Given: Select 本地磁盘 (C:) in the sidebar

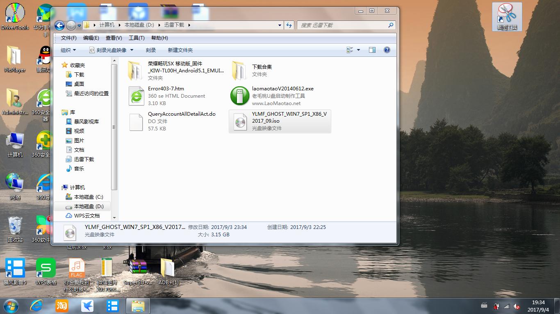Looking at the screenshot, I should 87,197.
